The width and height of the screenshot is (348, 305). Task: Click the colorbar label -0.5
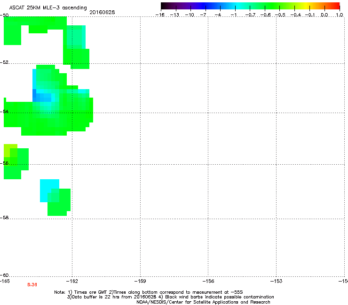point(280,15)
